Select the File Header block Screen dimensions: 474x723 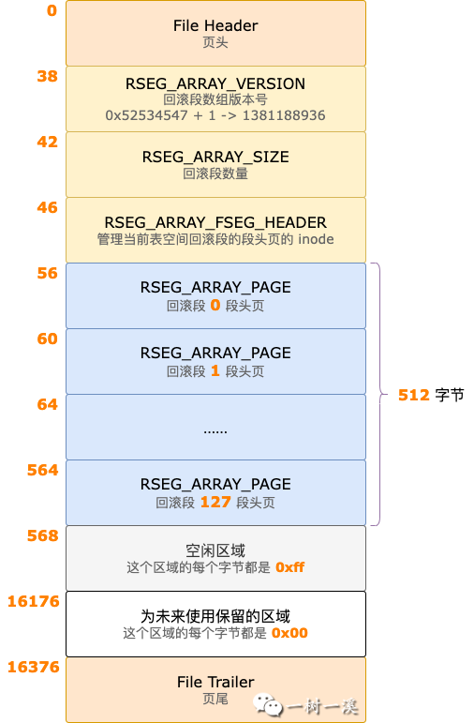click(x=215, y=33)
